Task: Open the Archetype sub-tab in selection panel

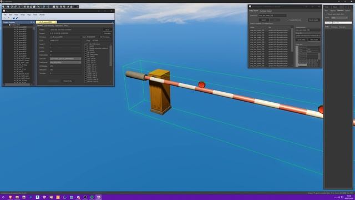Action: click(334, 27)
